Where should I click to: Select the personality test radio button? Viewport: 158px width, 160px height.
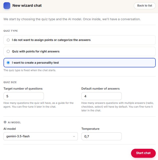(x=8, y=63)
